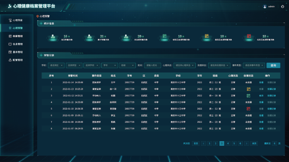Click the 姓名 name input field

153,65
